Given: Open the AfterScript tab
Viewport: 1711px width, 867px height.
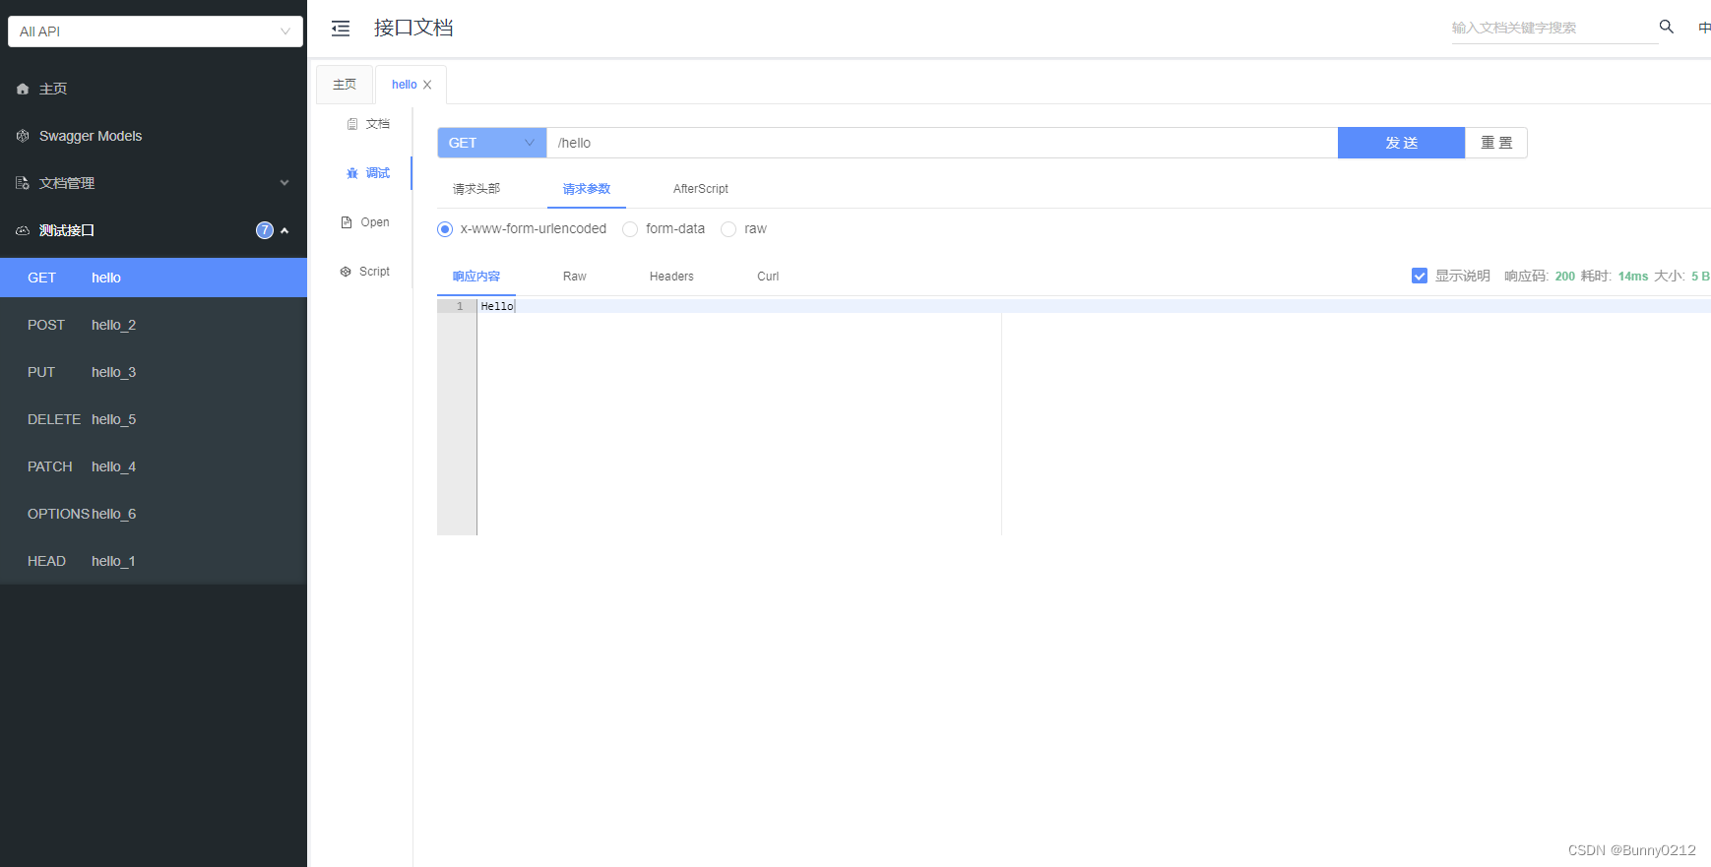Looking at the screenshot, I should point(701,189).
